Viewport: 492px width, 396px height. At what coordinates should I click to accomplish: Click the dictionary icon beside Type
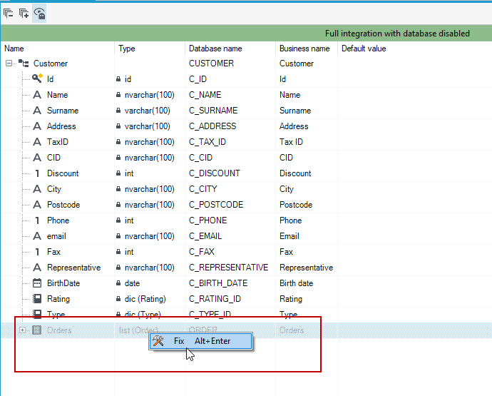(x=37, y=314)
